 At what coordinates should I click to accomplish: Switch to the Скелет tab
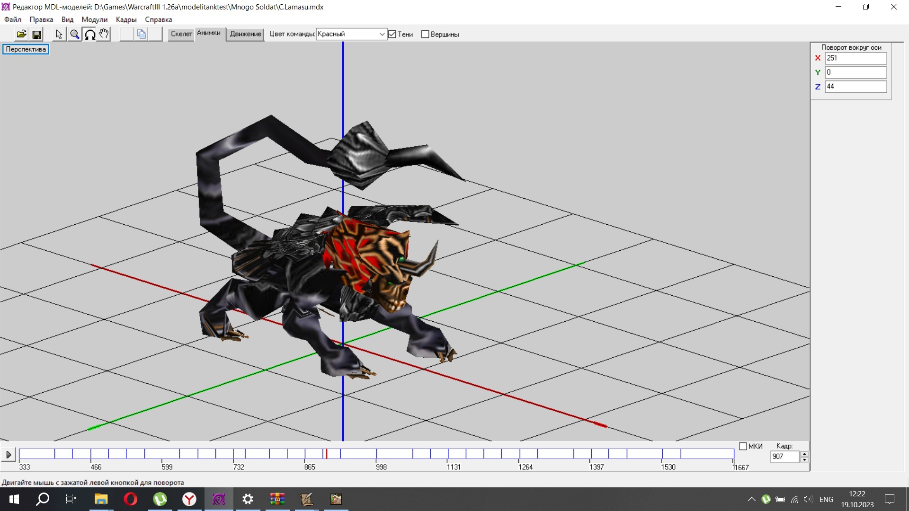[x=181, y=34]
